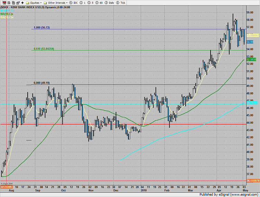Switch chart to the 60-minute interval
Image resolution: width=260 pixels, height=197 pixels.
tap(99, 2)
